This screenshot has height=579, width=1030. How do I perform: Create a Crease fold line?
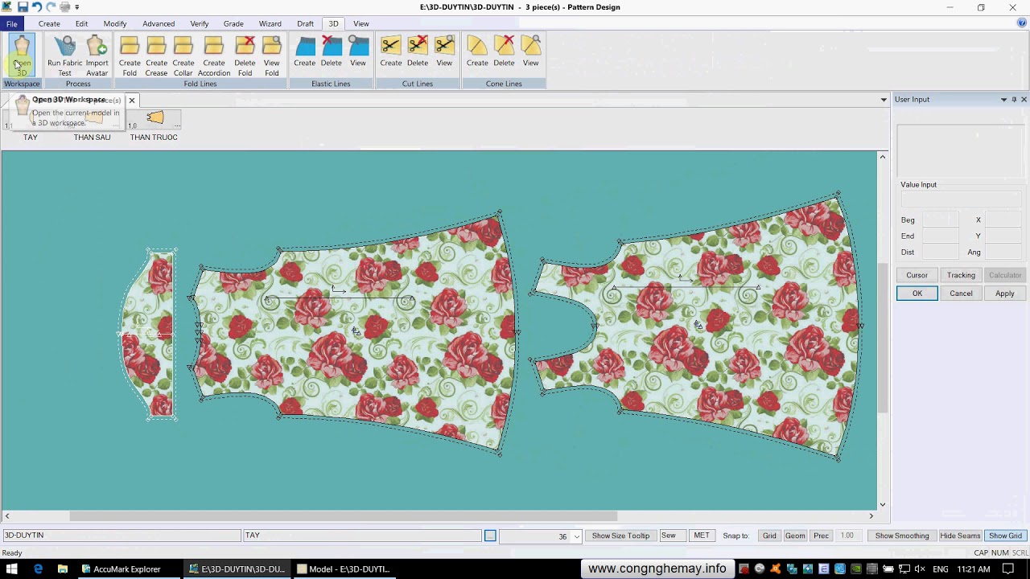click(x=156, y=55)
